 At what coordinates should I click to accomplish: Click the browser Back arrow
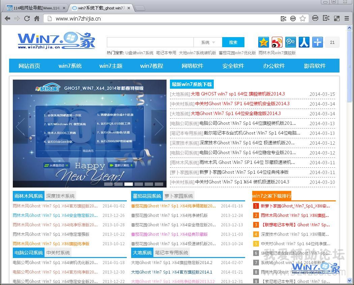click(x=7, y=19)
